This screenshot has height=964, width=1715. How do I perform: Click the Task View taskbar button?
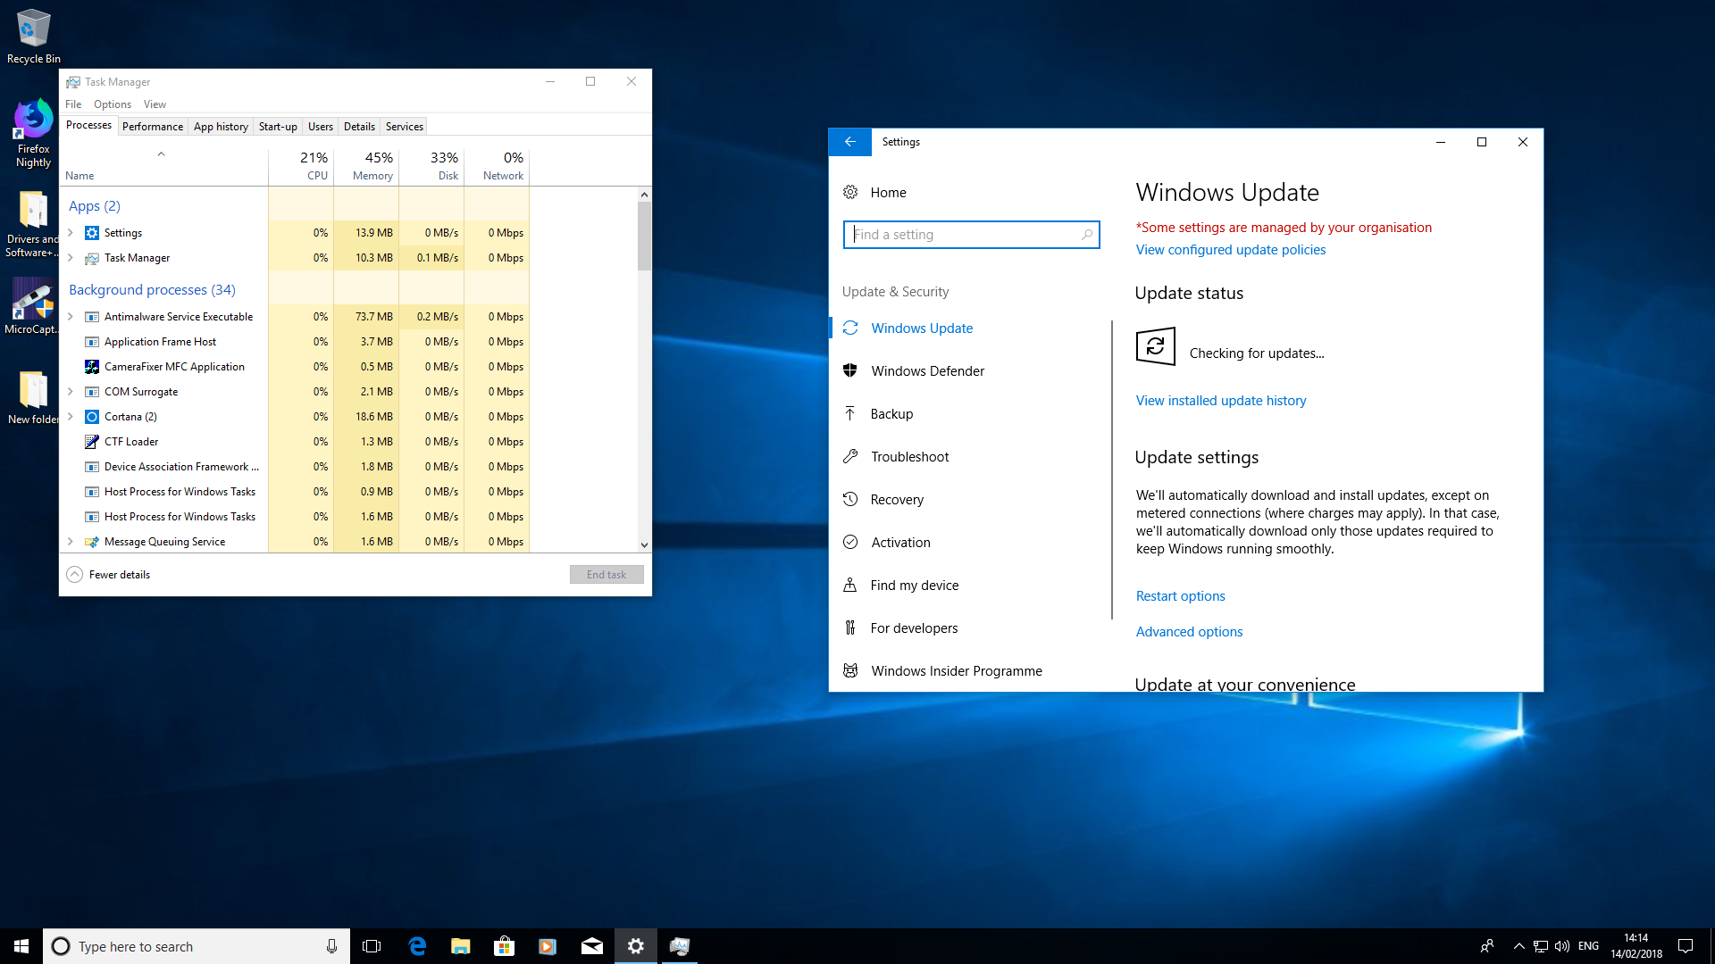click(x=372, y=946)
